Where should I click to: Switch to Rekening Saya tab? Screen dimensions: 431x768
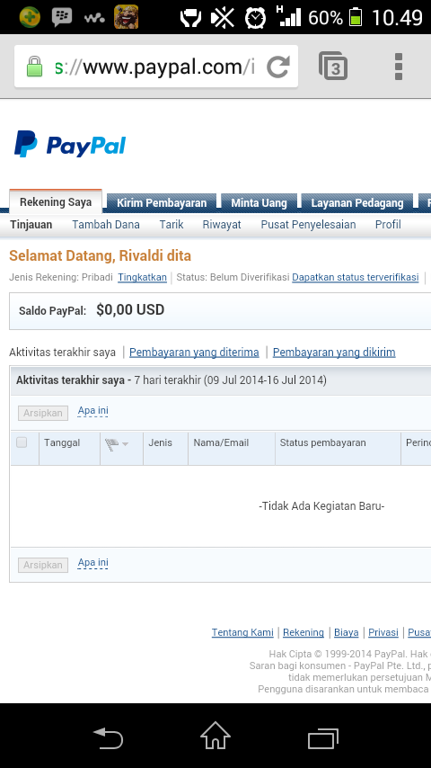coord(56,201)
